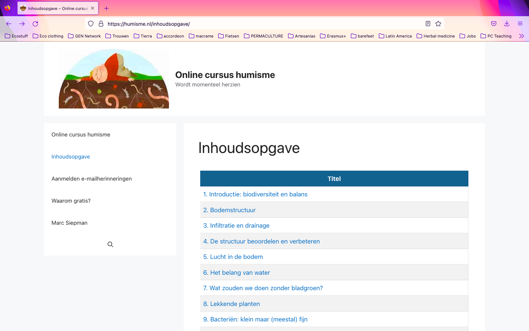The height and width of the screenshot is (331, 529).
Task: Close the Inhoudsopgave tab
Action: click(93, 8)
